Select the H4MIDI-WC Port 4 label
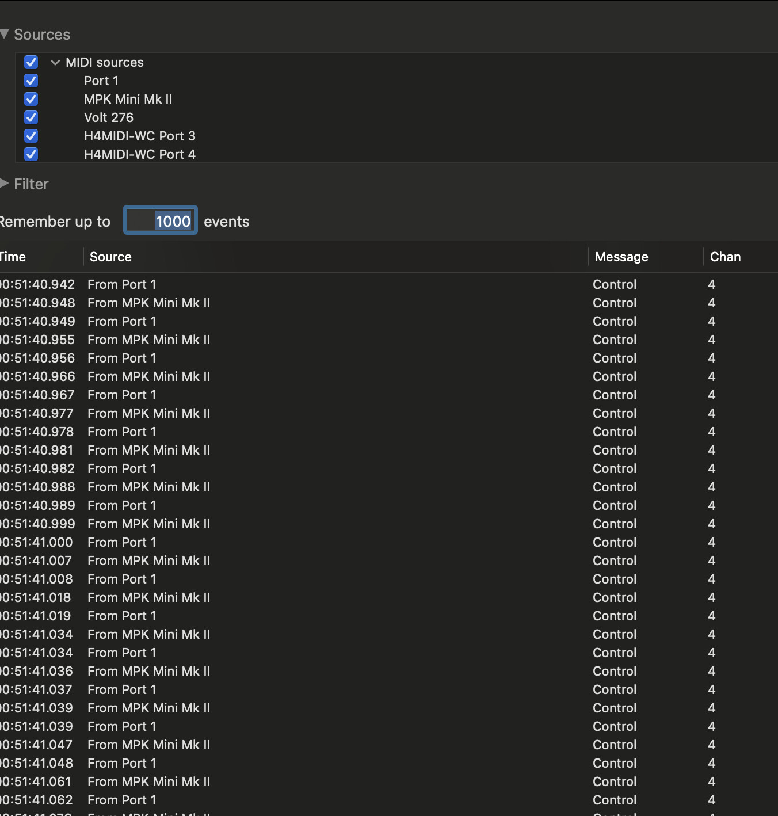The height and width of the screenshot is (816, 778). pyautogui.click(x=140, y=154)
